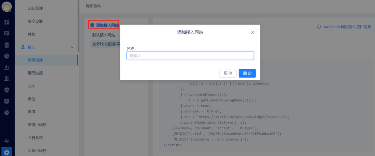Click the _MEIQIA('subSource' code line

coord(210,139)
